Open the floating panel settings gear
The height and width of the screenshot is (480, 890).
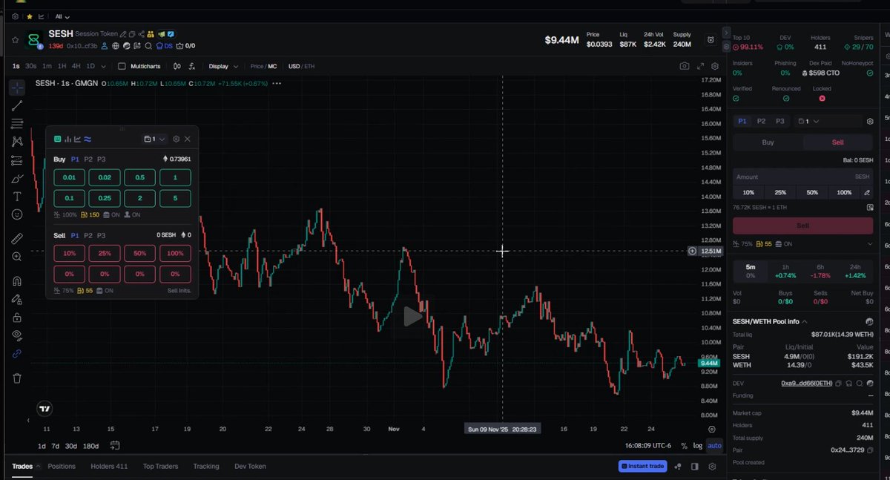(176, 139)
